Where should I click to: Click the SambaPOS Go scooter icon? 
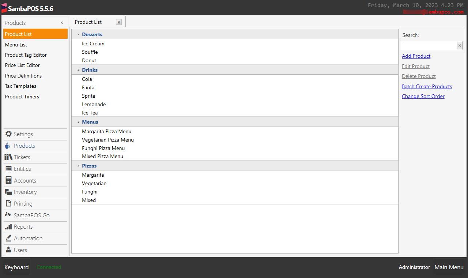point(8,215)
